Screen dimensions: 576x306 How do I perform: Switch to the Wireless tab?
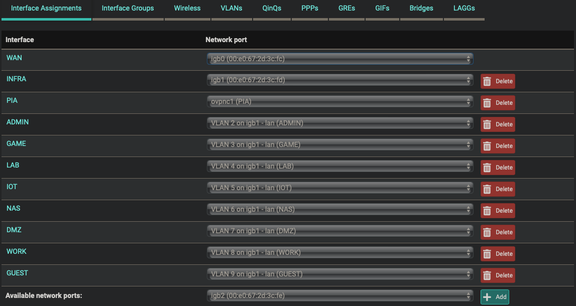(187, 8)
